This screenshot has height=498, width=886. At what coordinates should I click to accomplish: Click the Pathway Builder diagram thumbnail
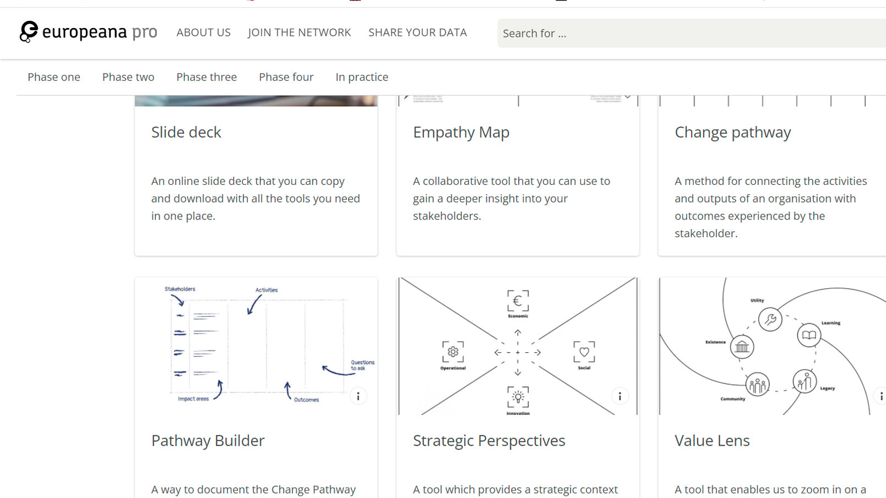256,346
